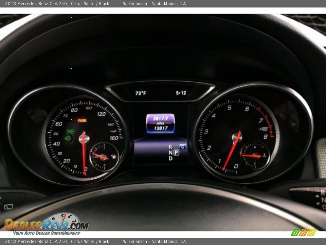Click the 73°F outside temperature readout
The height and width of the screenshot is (245, 326).
(x=141, y=93)
